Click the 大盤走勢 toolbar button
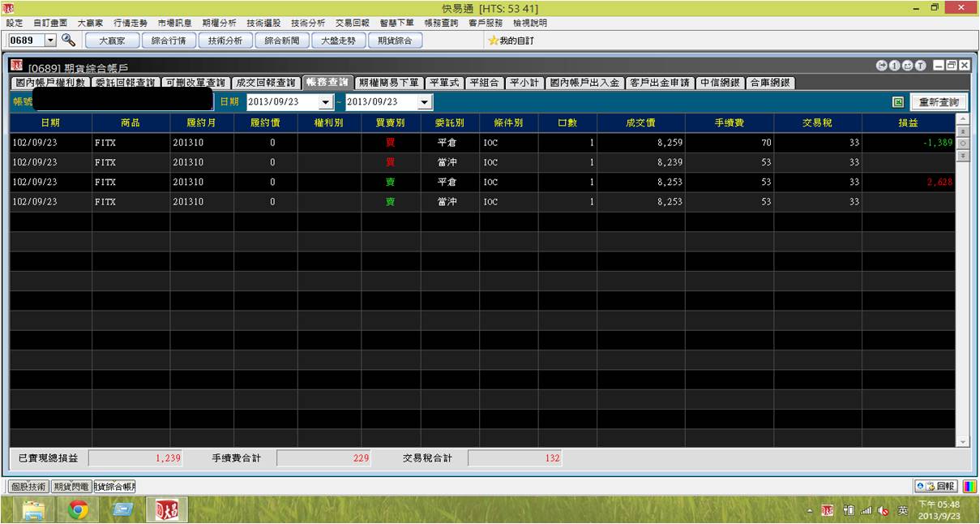This screenshot has width=980, height=524. pos(338,41)
